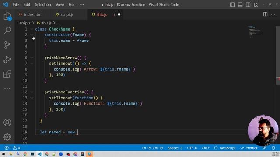Fold the constructor block at line 2
This screenshot has width=280, height=157.
tap(32, 35)
